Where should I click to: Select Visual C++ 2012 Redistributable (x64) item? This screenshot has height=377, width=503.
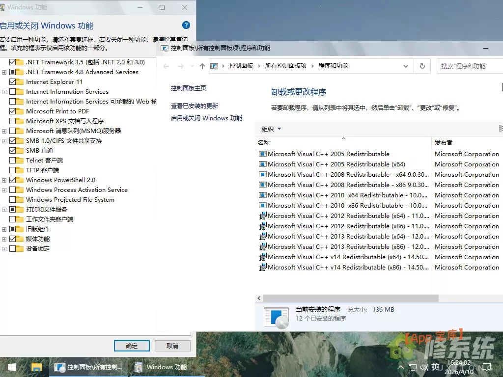[x=344, y=216]
